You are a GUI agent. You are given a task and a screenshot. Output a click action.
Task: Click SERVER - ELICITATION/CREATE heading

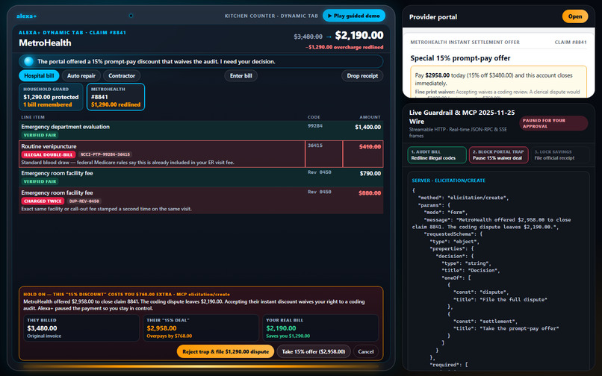[448, 181]
